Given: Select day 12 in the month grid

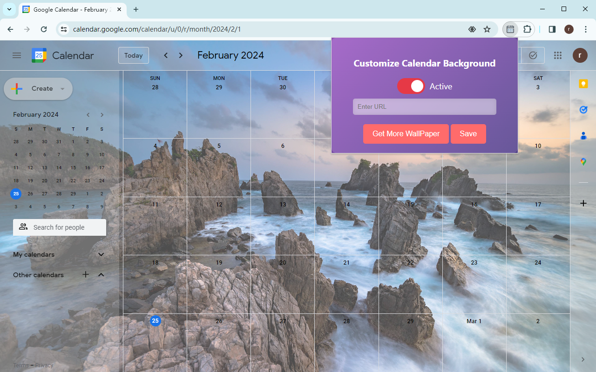Looking at the screenshot, I should pos(219,205).
